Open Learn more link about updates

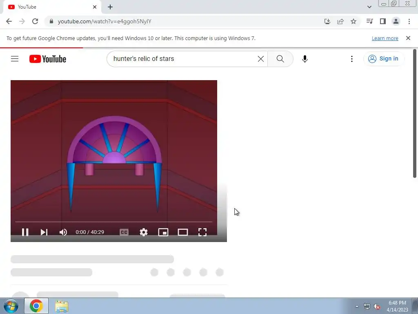pyautogui.click(x=385, y=38)
